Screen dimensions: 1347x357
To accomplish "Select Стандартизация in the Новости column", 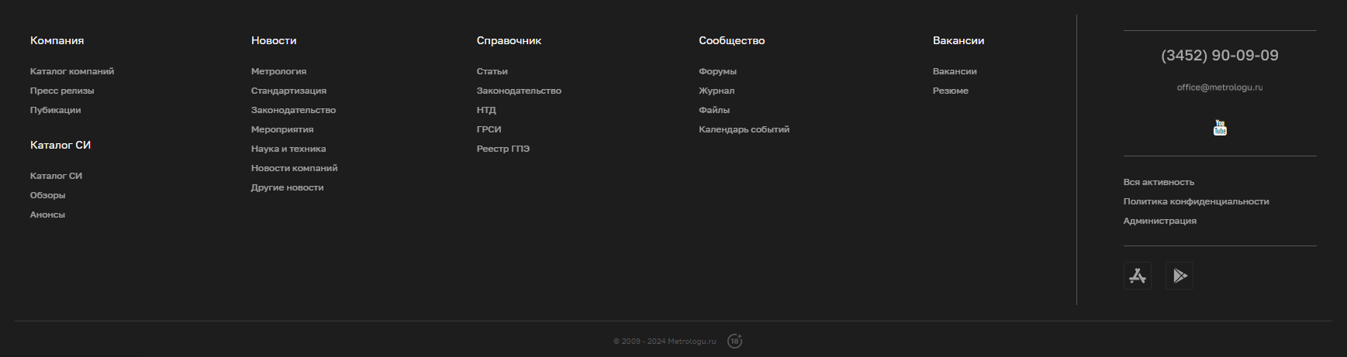I will pyautogui.click(x=288, y=91).
